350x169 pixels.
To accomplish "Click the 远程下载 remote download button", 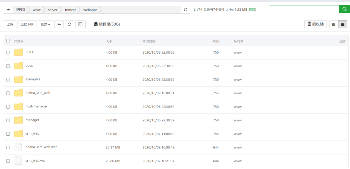I will (27, 24).
